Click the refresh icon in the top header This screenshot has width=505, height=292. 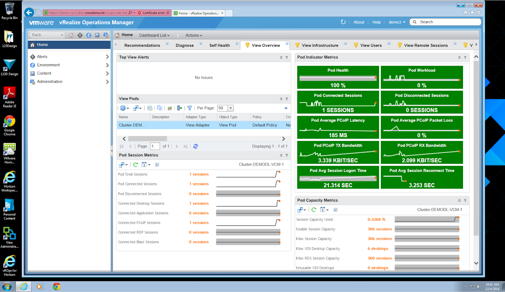pos(343,22)
